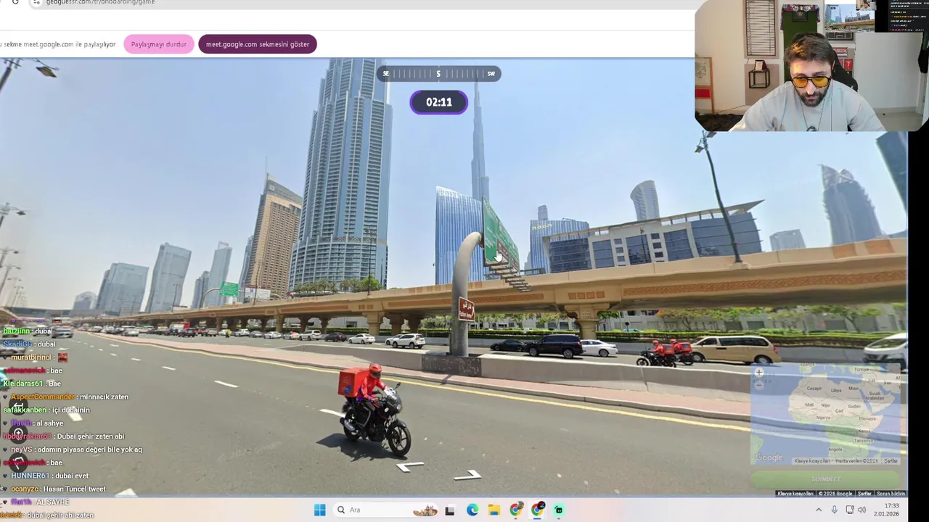Click the webcam overlay thumbnail

coord(811,66)
